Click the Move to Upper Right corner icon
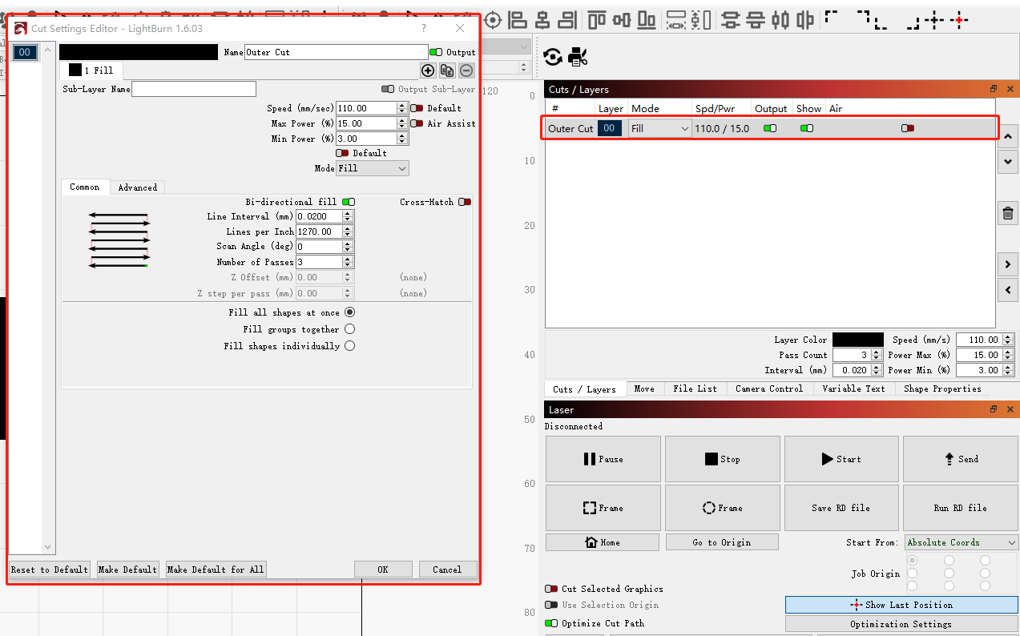The height and width of the screenshot is (636, 1020). tap(864, 15)
